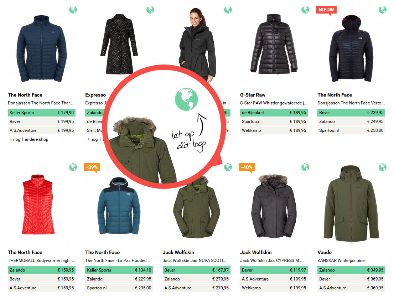
Task: Click the -40% discount badge
Action: (247, 167)
